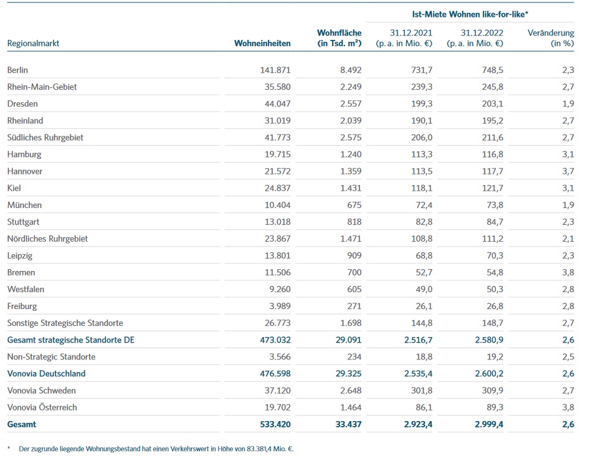Select the München row label

pos(24,205)
